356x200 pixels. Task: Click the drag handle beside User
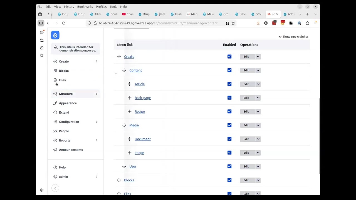[124, 166]
